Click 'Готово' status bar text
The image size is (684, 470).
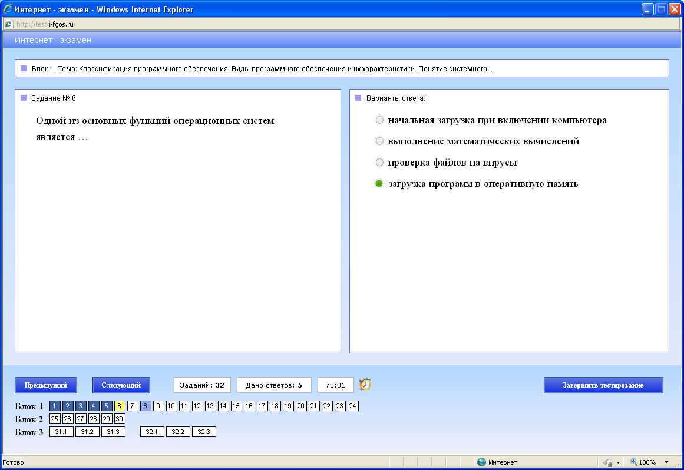pos(13,462)
